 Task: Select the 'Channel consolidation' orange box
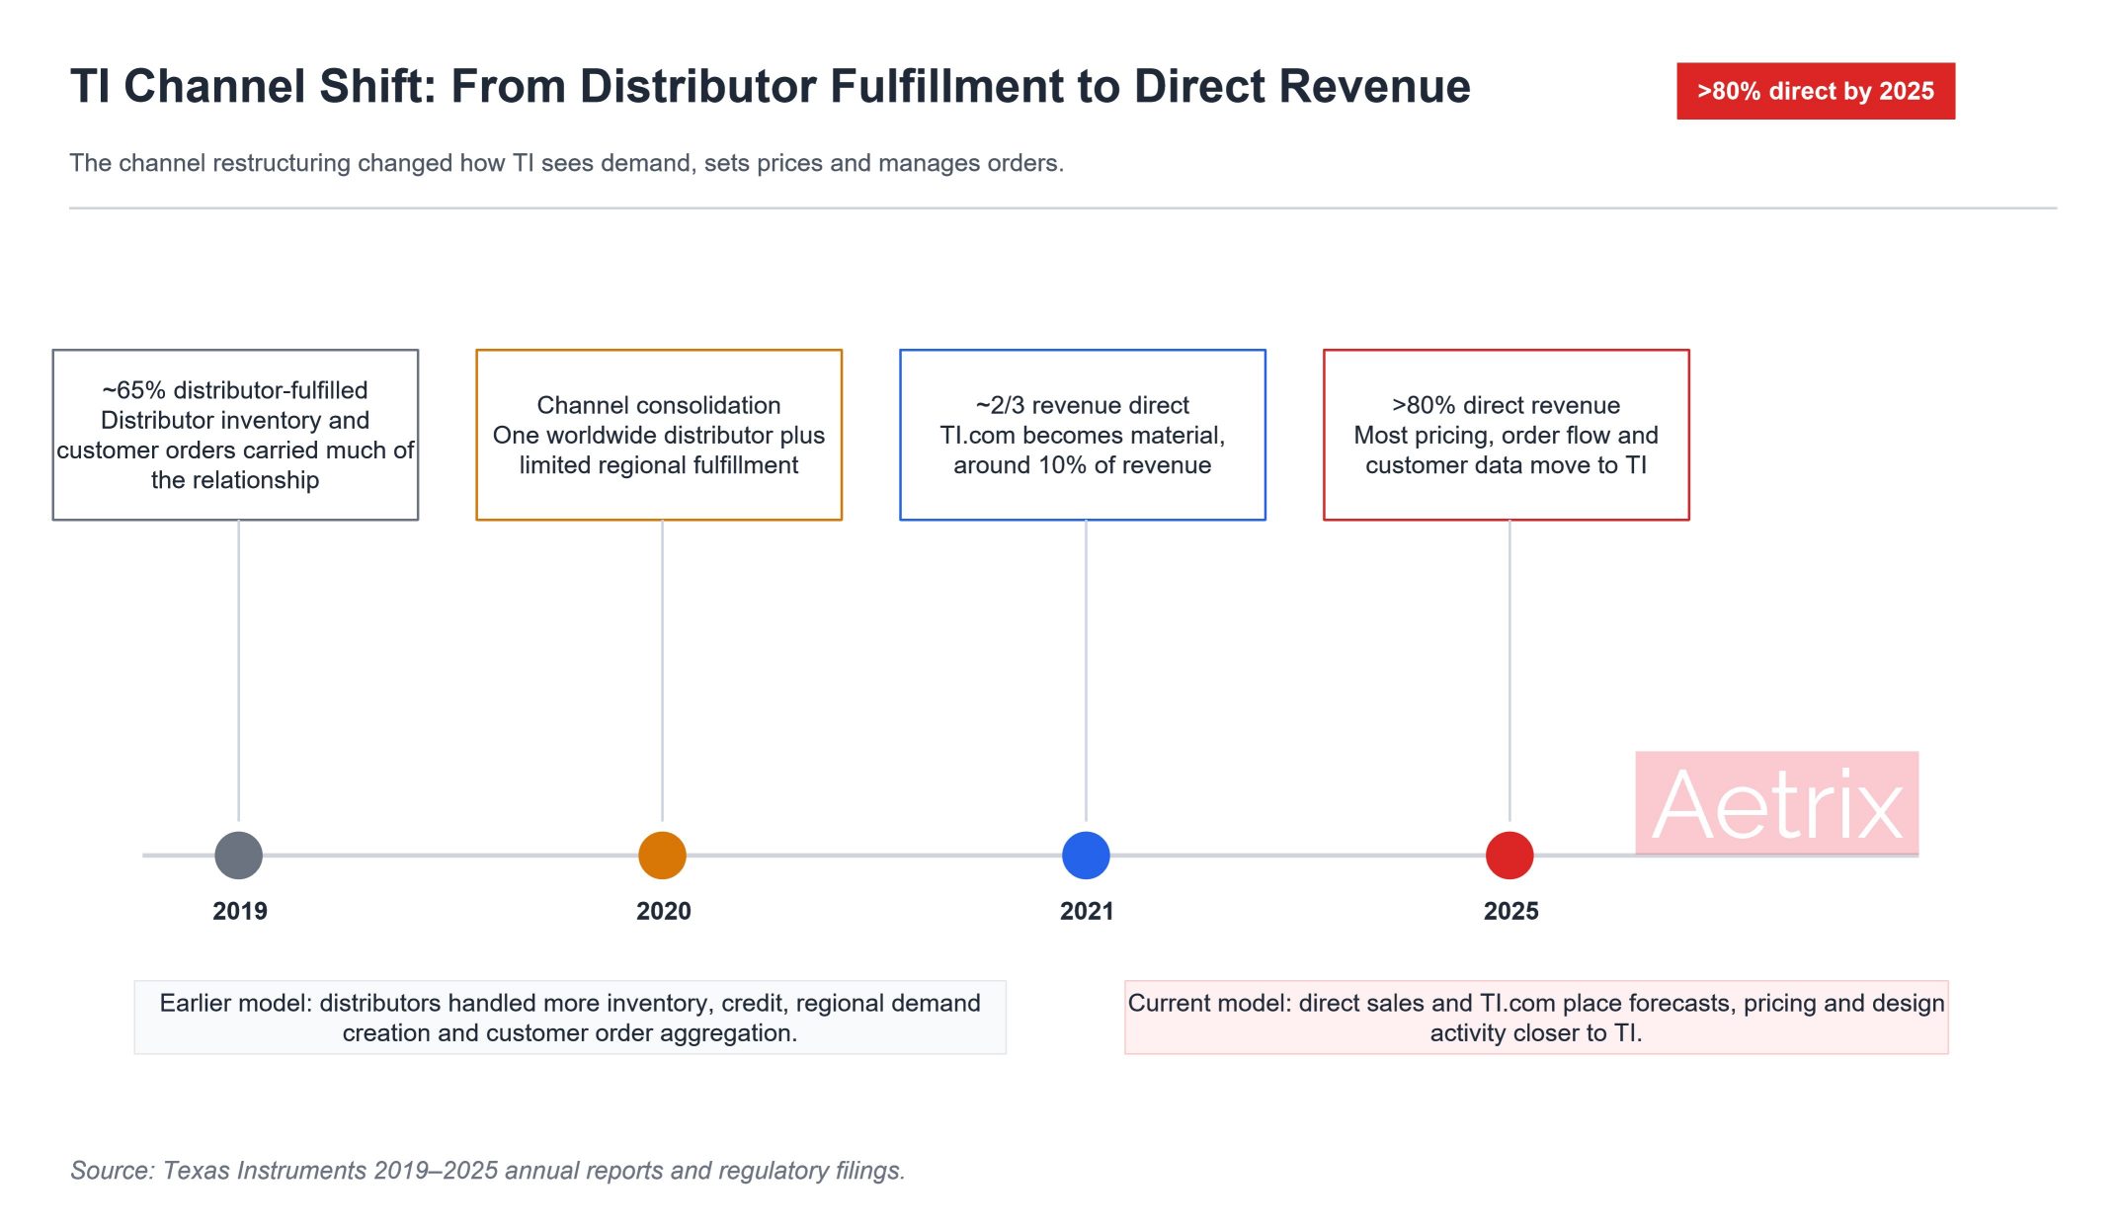click(x=659, y=435)
